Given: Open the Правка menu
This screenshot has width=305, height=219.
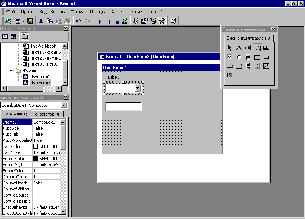Looking at the screenshot, I should click(28, 12).
